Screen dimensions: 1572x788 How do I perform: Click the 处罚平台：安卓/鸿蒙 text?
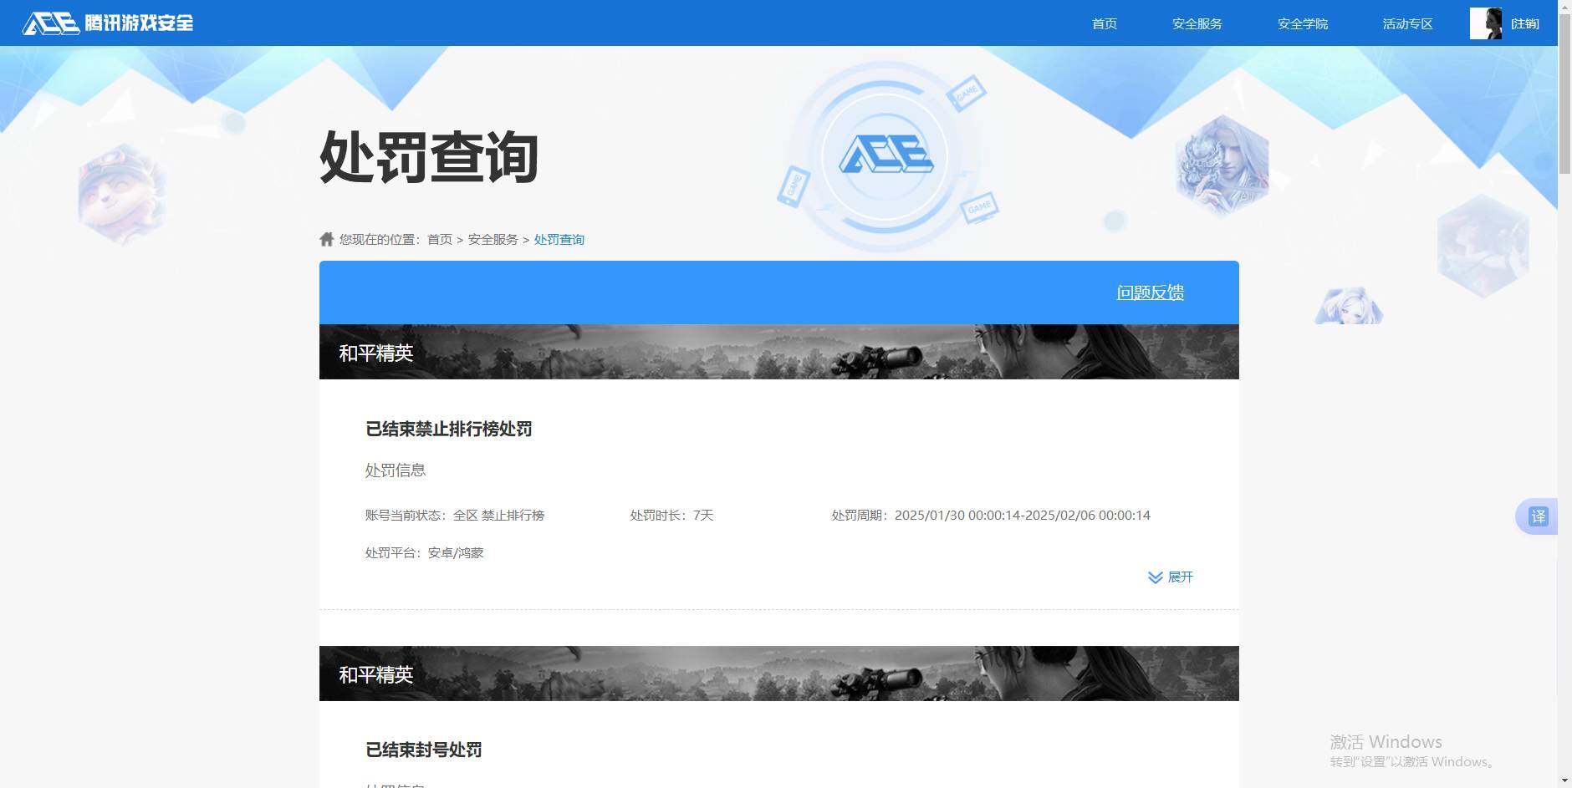pyautogui.click(x=424, y=552)
